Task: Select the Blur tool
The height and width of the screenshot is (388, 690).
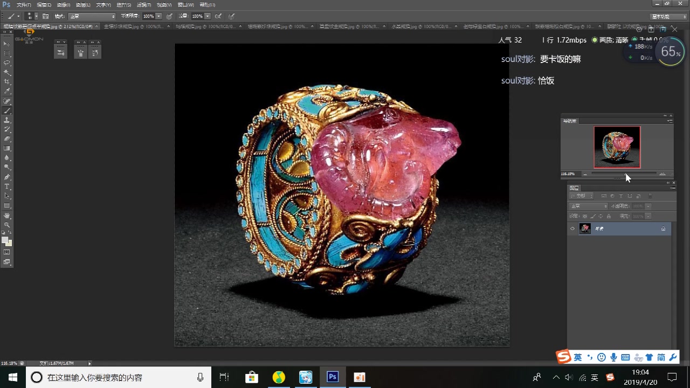Action: point(7,158)
